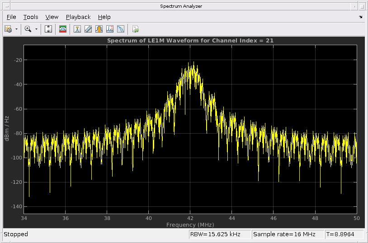Click the RBW=15.625 kHz status field
This screenshot has height=243, width=368.
pos(220,234)
